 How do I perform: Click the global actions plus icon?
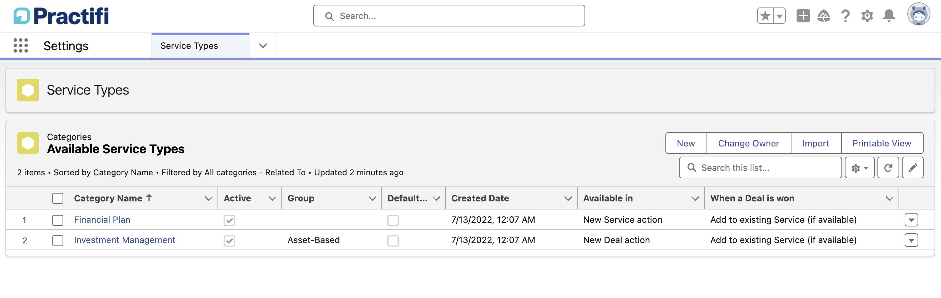point(803,16)
